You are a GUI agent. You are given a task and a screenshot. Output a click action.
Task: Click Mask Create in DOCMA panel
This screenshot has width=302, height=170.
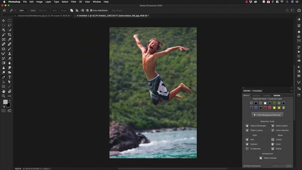click(277, 140)
